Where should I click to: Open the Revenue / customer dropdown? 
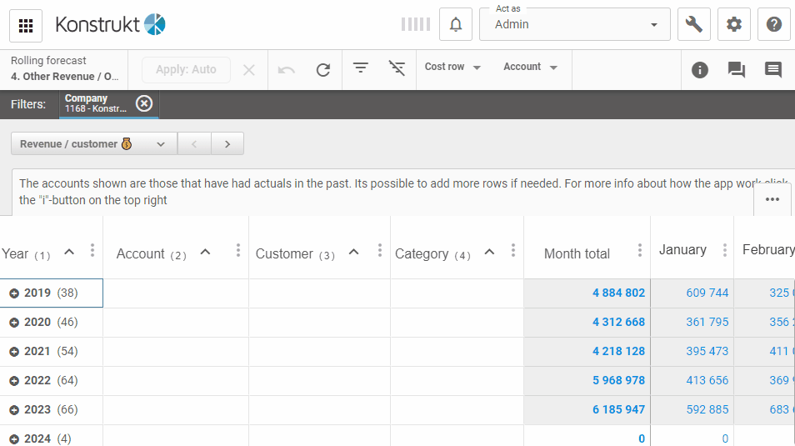[93, 144]
